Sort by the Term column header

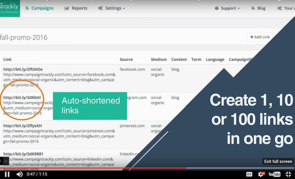[196, 60]
